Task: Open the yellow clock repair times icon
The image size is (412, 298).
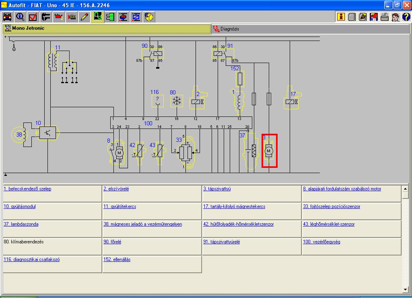Action: coord(149,17)
